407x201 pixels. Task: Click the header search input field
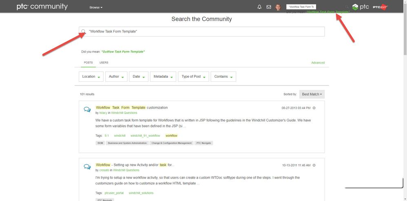(x=301, y=7)
